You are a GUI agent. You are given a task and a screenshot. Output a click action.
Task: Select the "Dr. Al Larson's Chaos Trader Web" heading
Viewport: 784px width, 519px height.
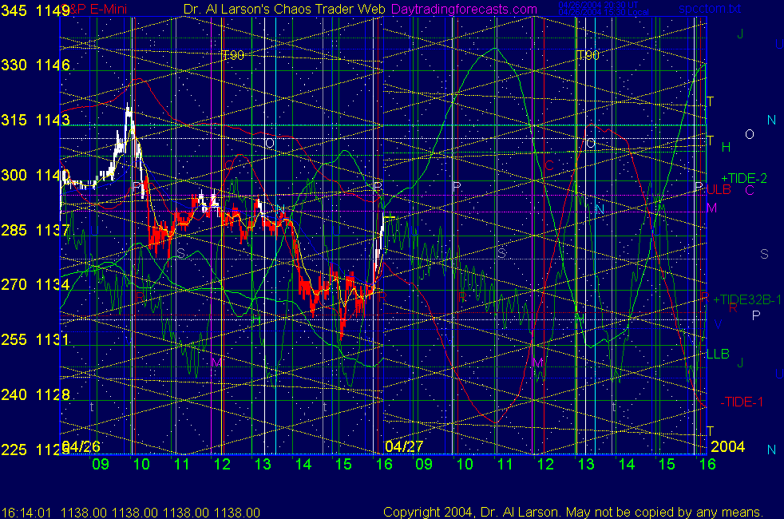click(x=284, y=9)
